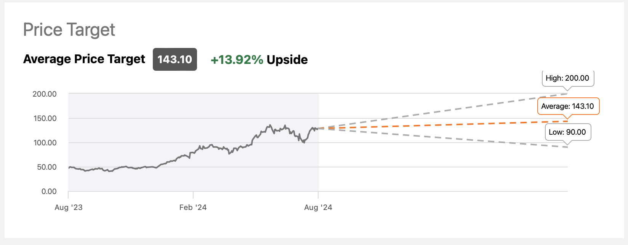Click the 200.00 y-axis label
This screenshot has height=245, width=628.
point(45,94)
